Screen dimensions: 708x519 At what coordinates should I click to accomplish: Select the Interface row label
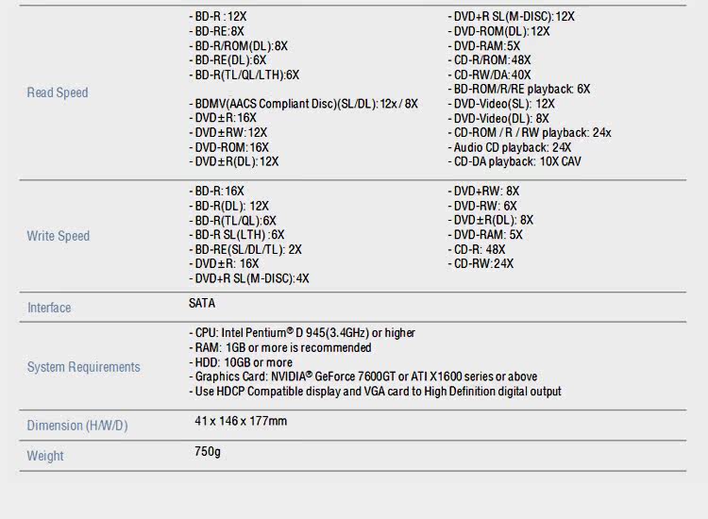point(49,308)
